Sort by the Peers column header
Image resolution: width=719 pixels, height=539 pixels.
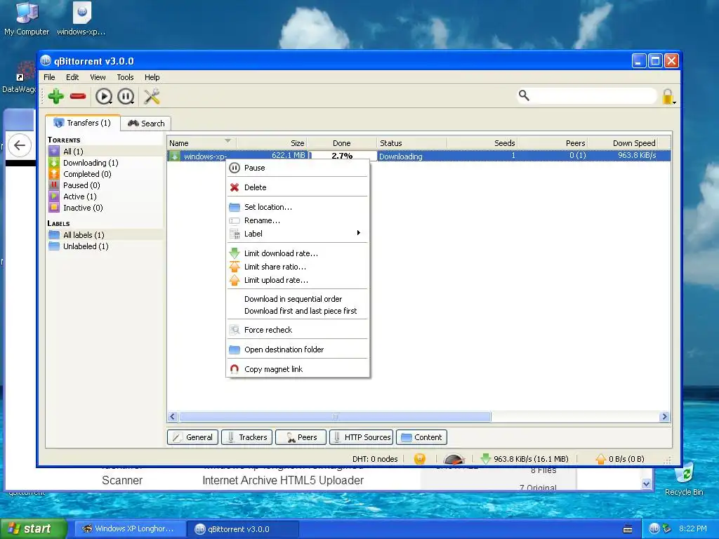553,143
